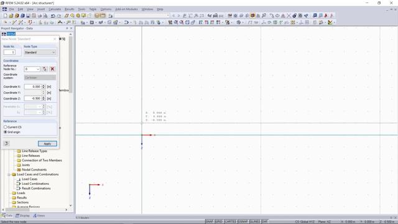Open the Reference Node No. dropdown
The width and height of the screenshot is (398, 224).
[x=32, y=69]
